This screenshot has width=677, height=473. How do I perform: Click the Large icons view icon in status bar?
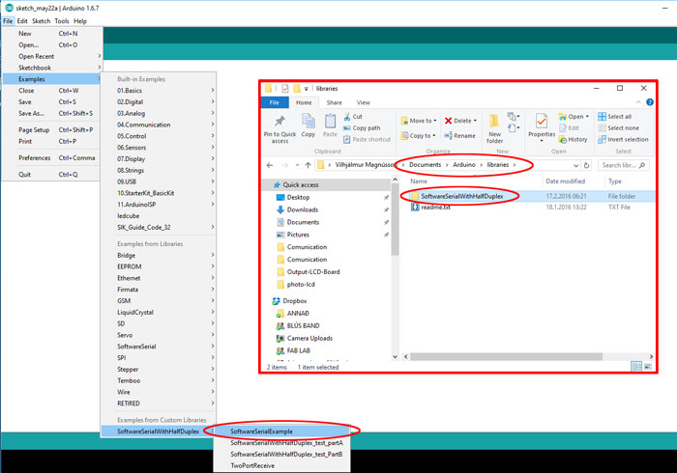(x=648, y=367)
